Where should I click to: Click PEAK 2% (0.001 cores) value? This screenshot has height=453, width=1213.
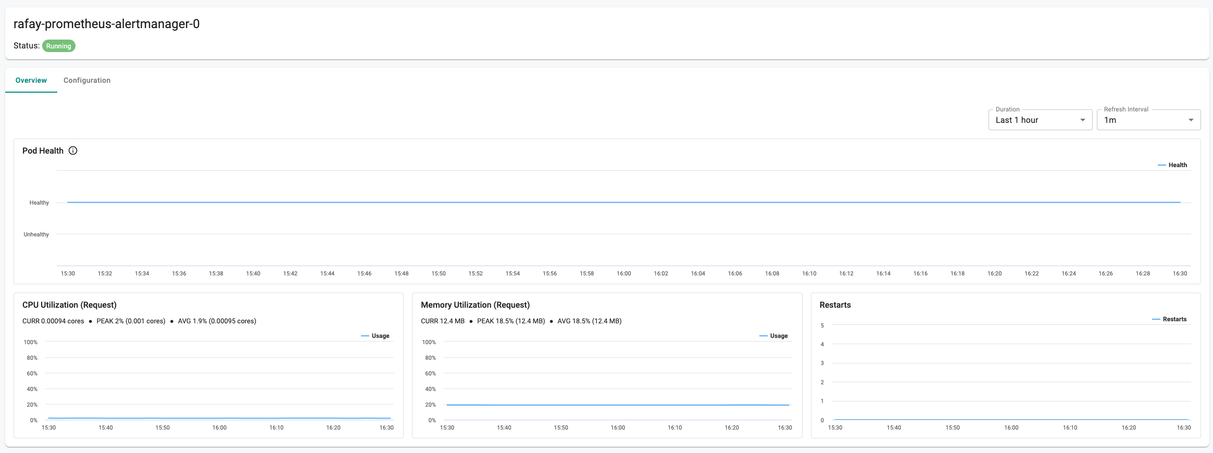click(x=131, y=321)
